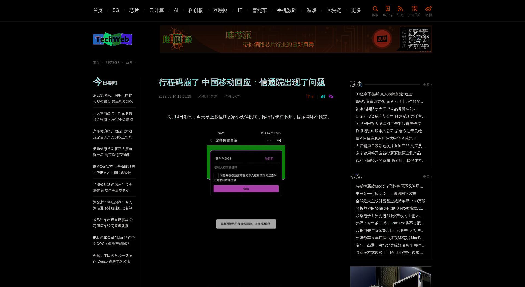The width and height of the screenshot is (525, 287).
Task: Open 丰田又一供应商Denso遭遇网络攻击
Action: 386,194
